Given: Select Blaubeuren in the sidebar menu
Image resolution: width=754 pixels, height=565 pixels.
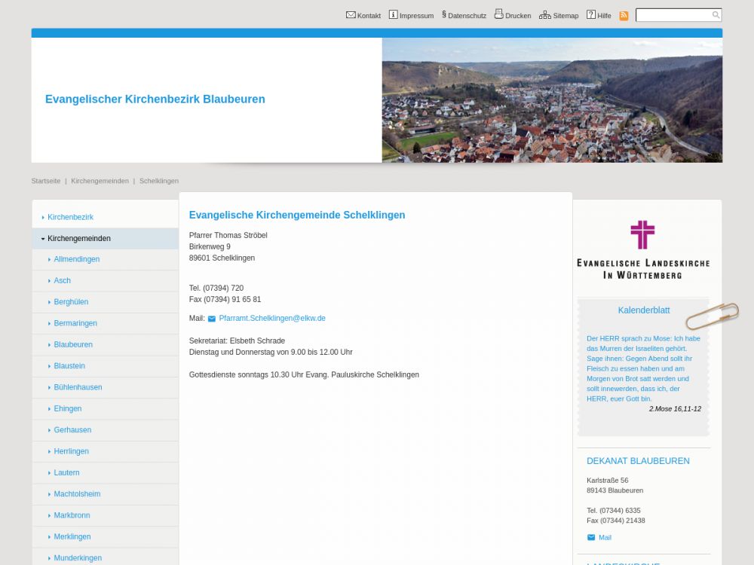Looking at the screenshot, I should [x=73, y=344].
